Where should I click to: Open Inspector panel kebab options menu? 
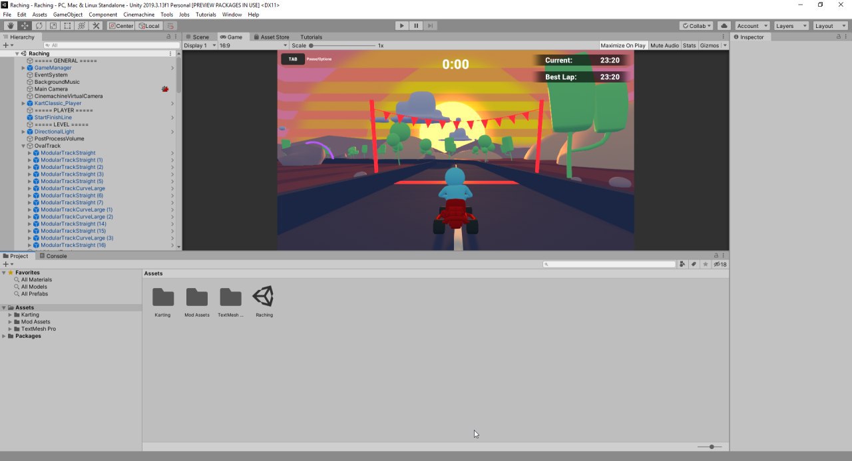(x=847, y=37)
